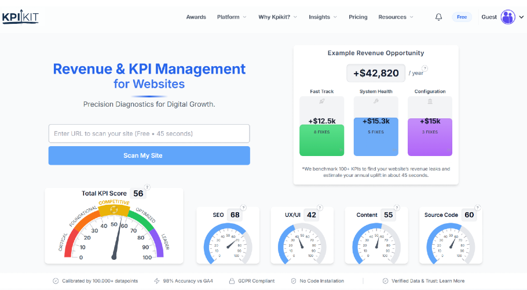Click the +$42,820 revenue value

pyautogui.click(x=376, y=73)
